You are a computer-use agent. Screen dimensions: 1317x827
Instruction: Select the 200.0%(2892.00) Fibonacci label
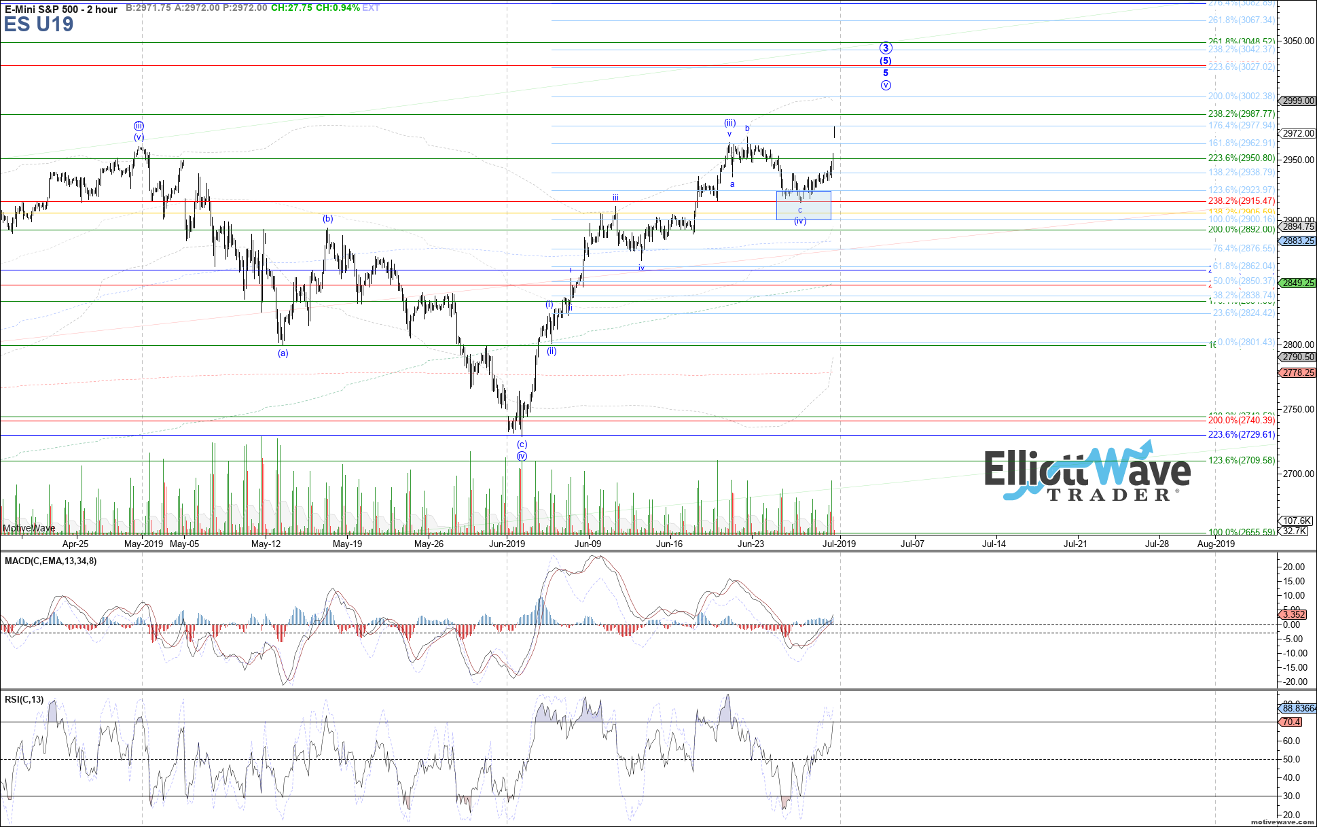[x=1241, y=230]
